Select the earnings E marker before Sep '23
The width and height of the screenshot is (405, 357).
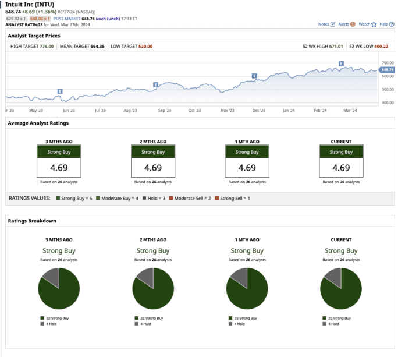(x=155, y=84)
